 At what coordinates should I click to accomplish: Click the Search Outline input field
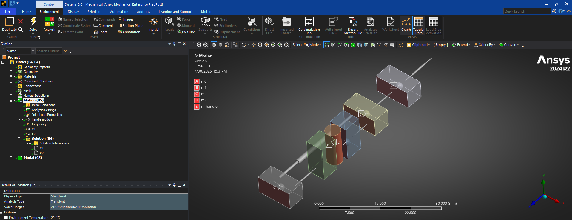coord(49,51)
